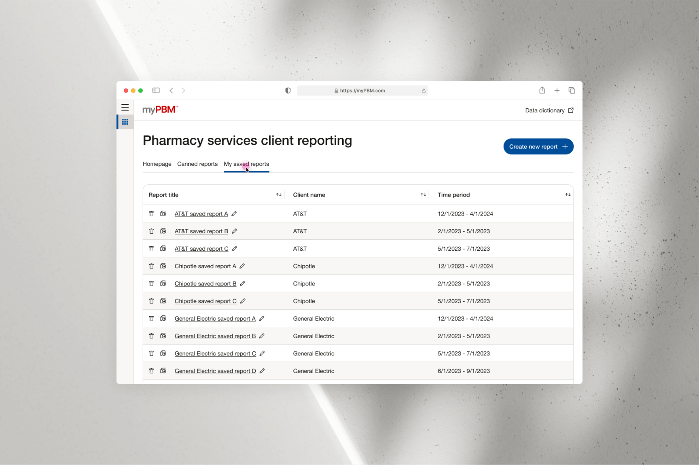Reload the page with refresh icon
This screenshot has height=465, width=699.
424,91
